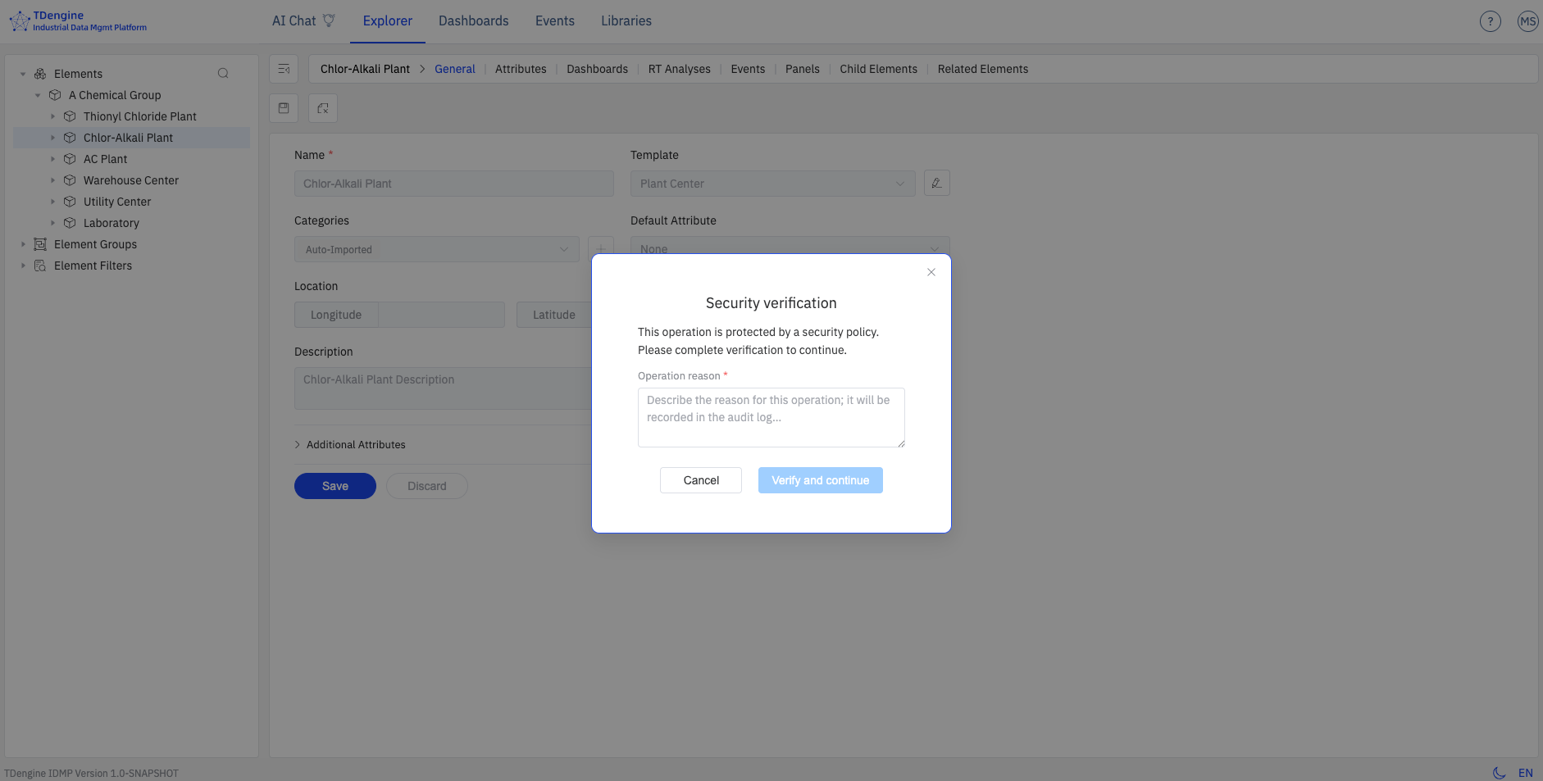The image size is (1543, 781).
Task: Switch to the Attributes tab
Action: [x=521, y=69]
